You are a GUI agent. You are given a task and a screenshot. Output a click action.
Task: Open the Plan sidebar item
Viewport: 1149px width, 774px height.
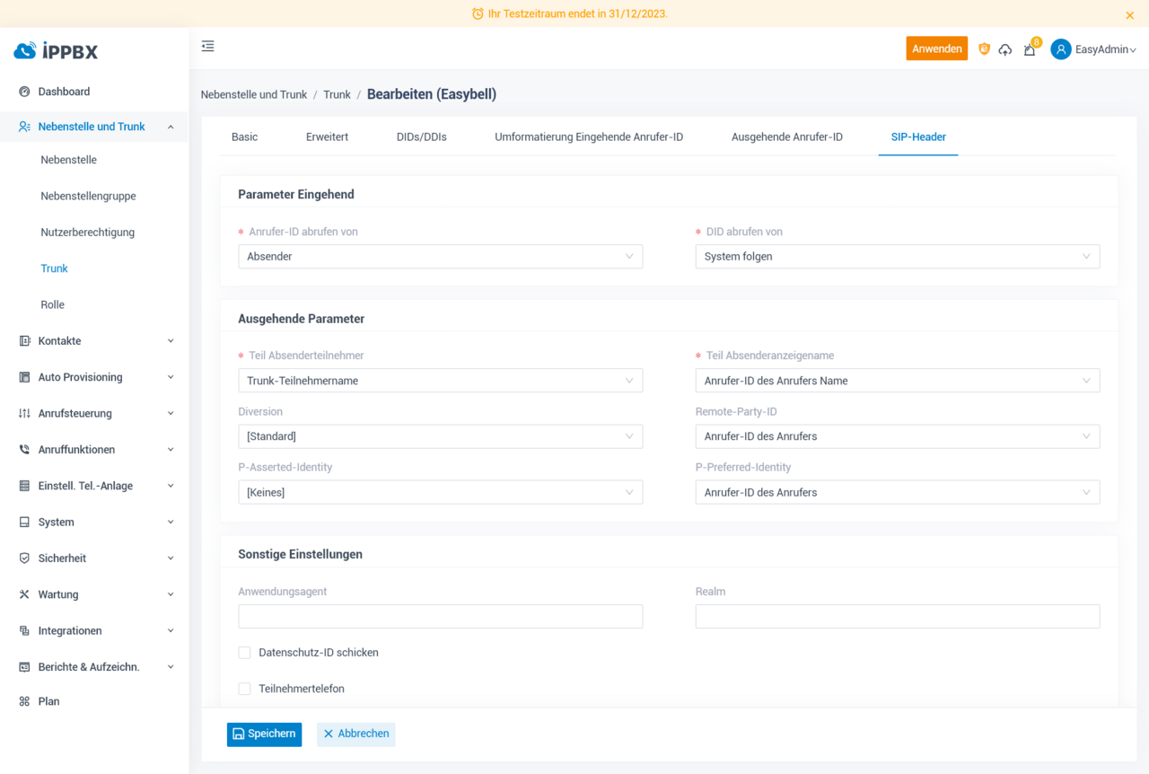click(48, 701)
